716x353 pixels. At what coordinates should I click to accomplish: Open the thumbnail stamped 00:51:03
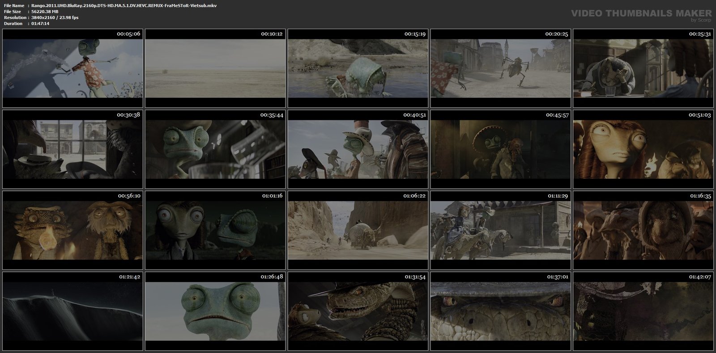click(x=644, y=149)
